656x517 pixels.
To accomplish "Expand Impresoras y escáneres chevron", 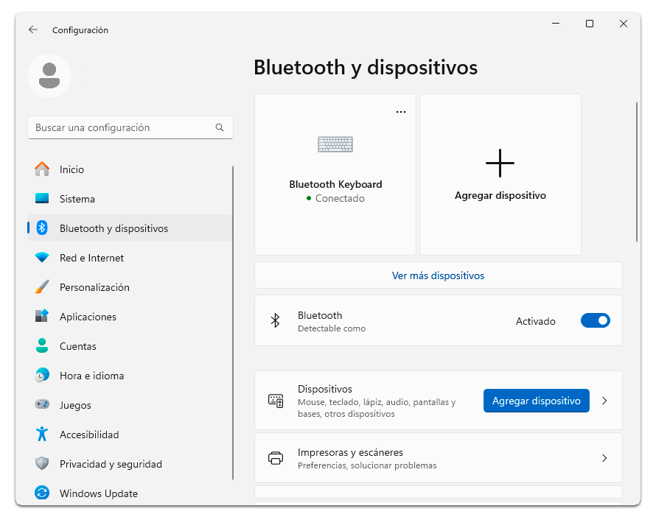I will click(x=604, y=458).
